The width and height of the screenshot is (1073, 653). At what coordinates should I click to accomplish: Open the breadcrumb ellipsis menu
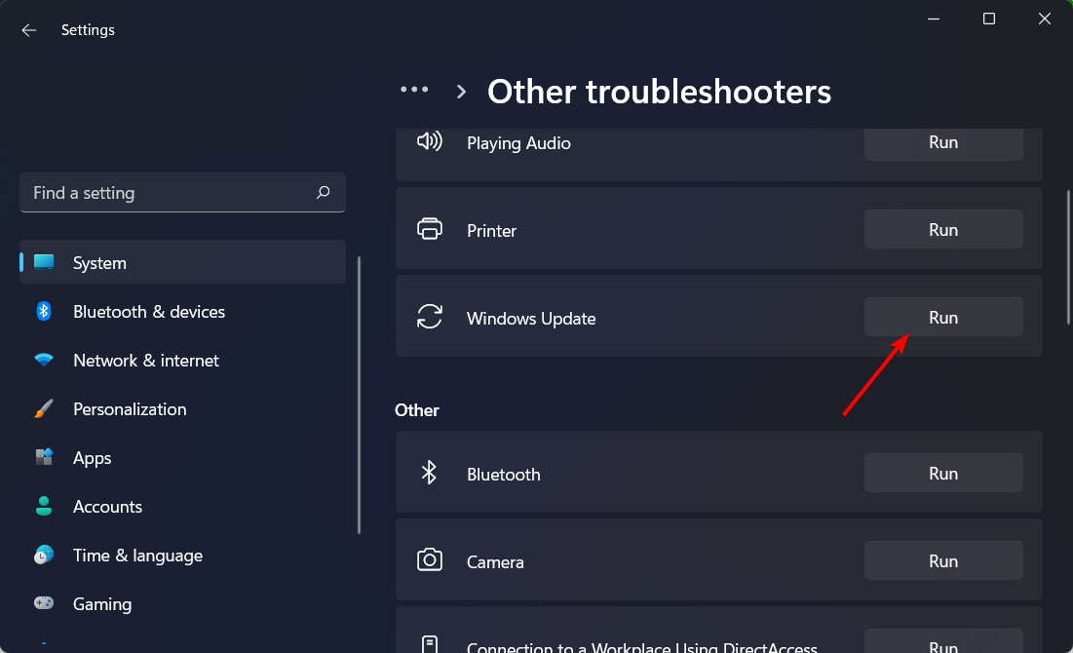[x=414, y=90]
